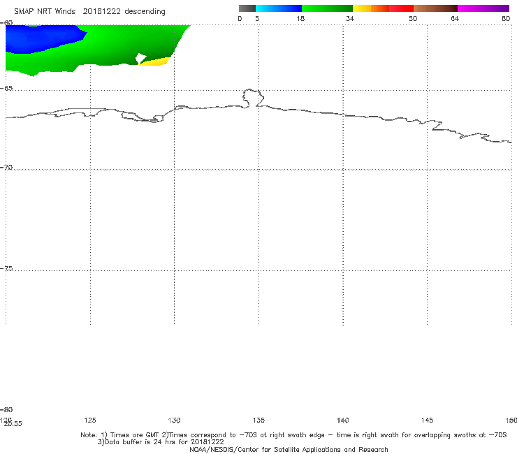Image resolution: width=517 pixels, height=454 pixels.
Task: Click the longitude label '130'
Action: coord(174,420)
